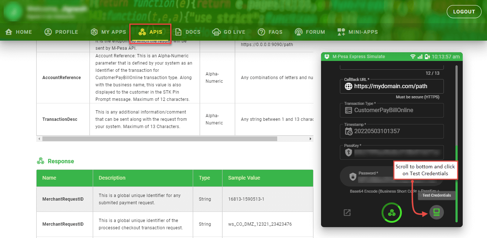The image size is (487, 238).
Task: Click the battery icon in simulator status bar
Action: pos(427,57)
